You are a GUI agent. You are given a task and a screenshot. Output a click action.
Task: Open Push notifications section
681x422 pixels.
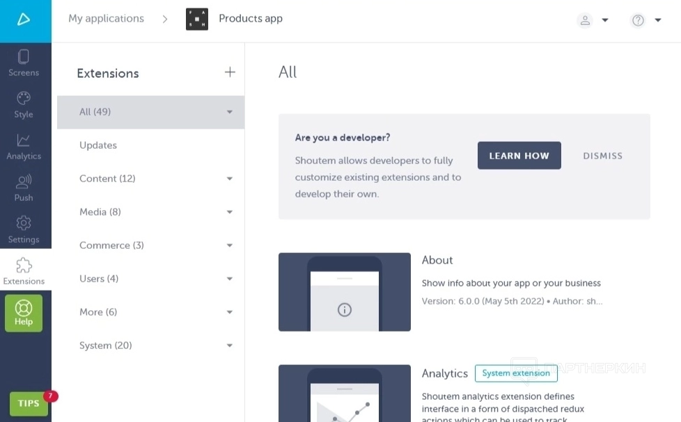point(24,188)
